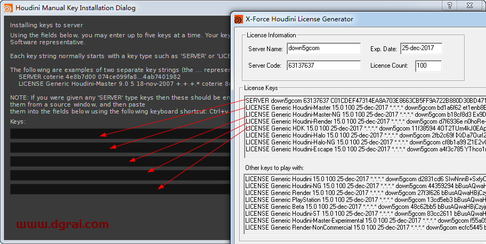Click the 'Other keys to play with:' label

(274, 168)
